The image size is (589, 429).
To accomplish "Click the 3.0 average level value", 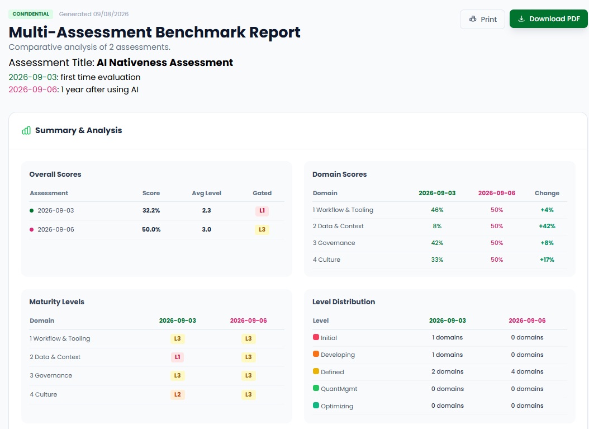I will [206, 229].
